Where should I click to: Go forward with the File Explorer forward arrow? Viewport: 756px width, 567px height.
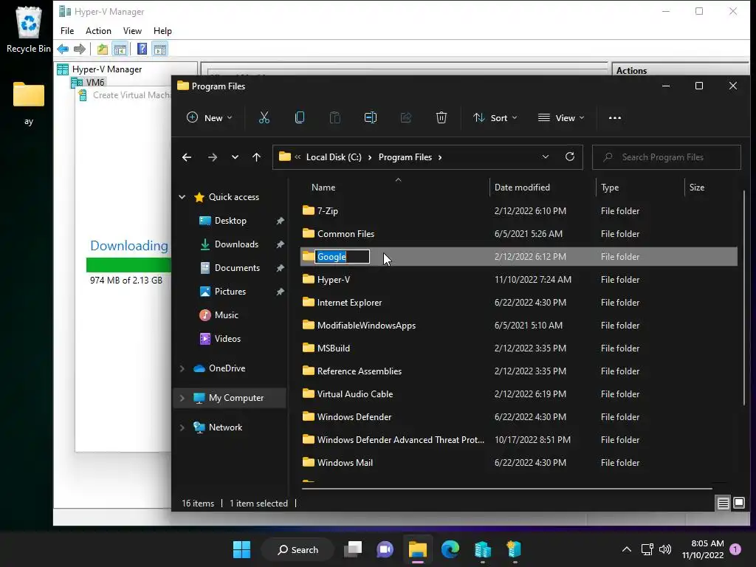(x=212, y=157)
